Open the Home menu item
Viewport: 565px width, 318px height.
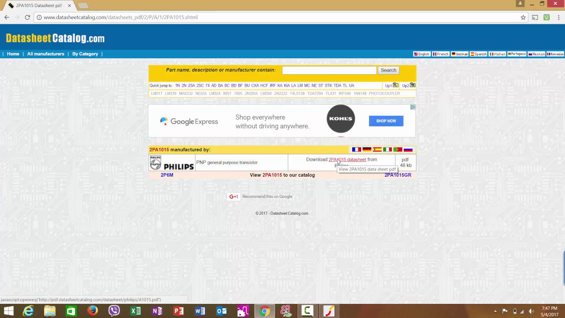tap(13, 54)
